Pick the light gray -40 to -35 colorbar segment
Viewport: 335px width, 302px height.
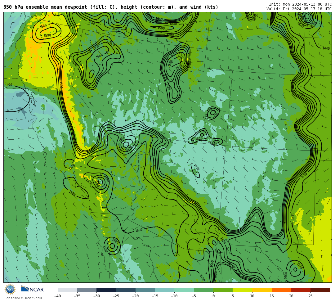point(68,290)
